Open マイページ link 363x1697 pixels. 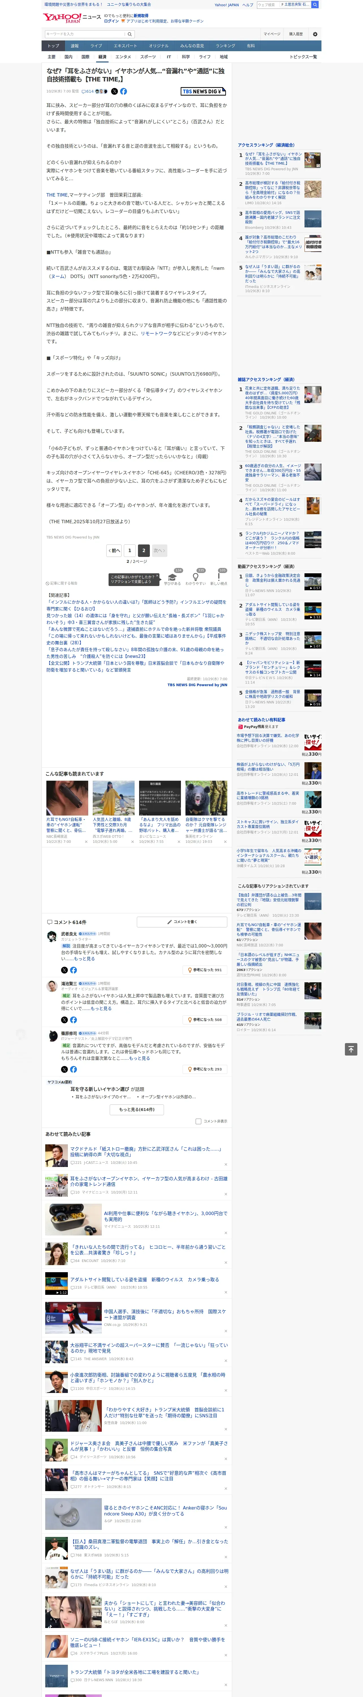click(271, 34)
